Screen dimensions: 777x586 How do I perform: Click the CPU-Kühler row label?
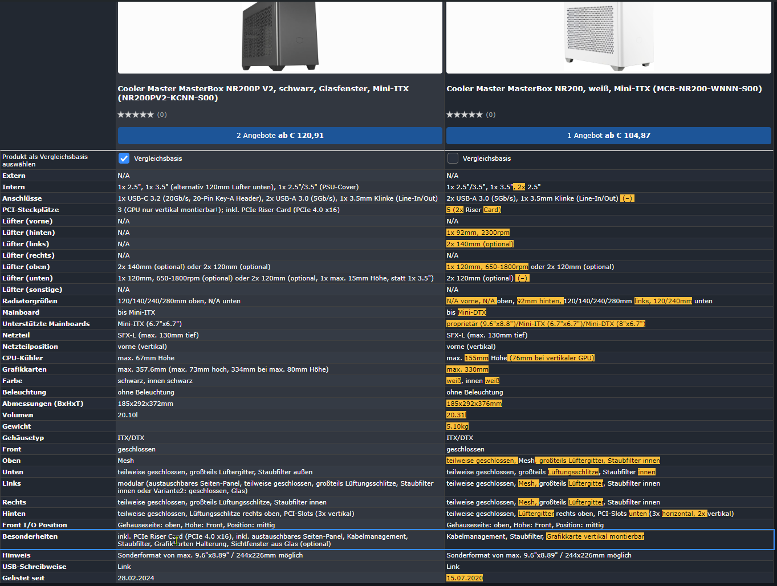[x=23, y=358]
